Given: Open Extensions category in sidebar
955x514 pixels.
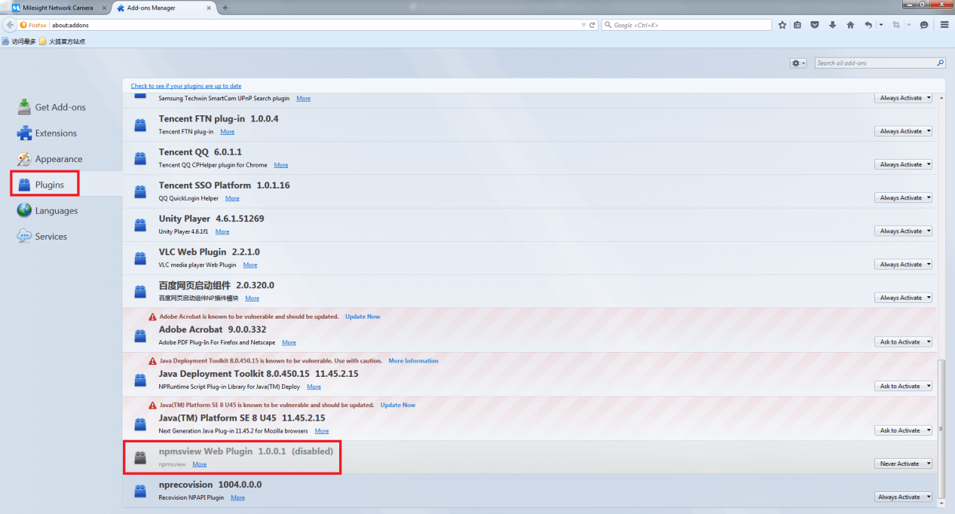Looking at the screenshot, I should click(x=56, y=133).
